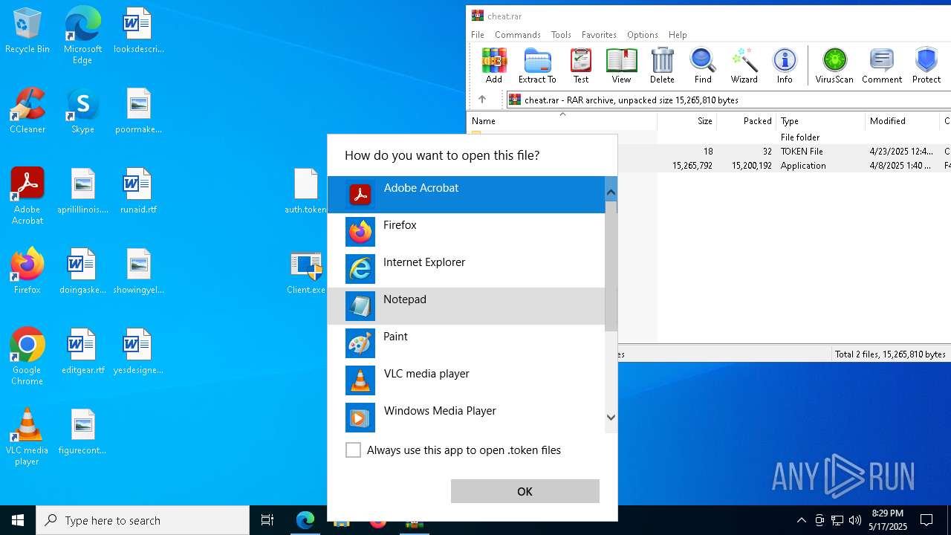Image resolution: width=951 pixels, height=535 pixels.
Task: Launch the WinRAR Wizard
Action: click(x=744, y=65)
